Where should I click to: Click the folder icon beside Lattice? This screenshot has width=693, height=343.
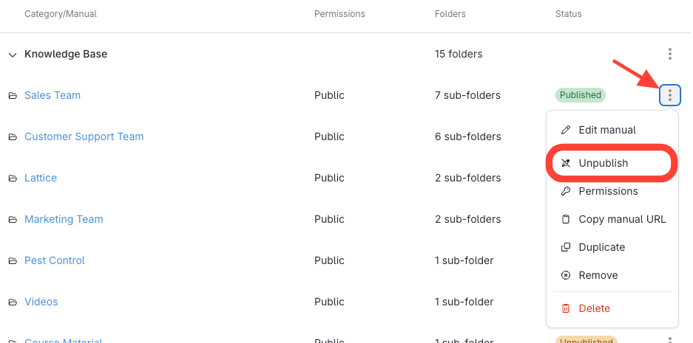click(13, 178)
